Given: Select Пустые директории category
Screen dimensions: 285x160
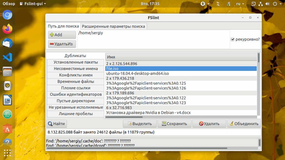Looking at the screenshot, I should [x=76, y=101].
